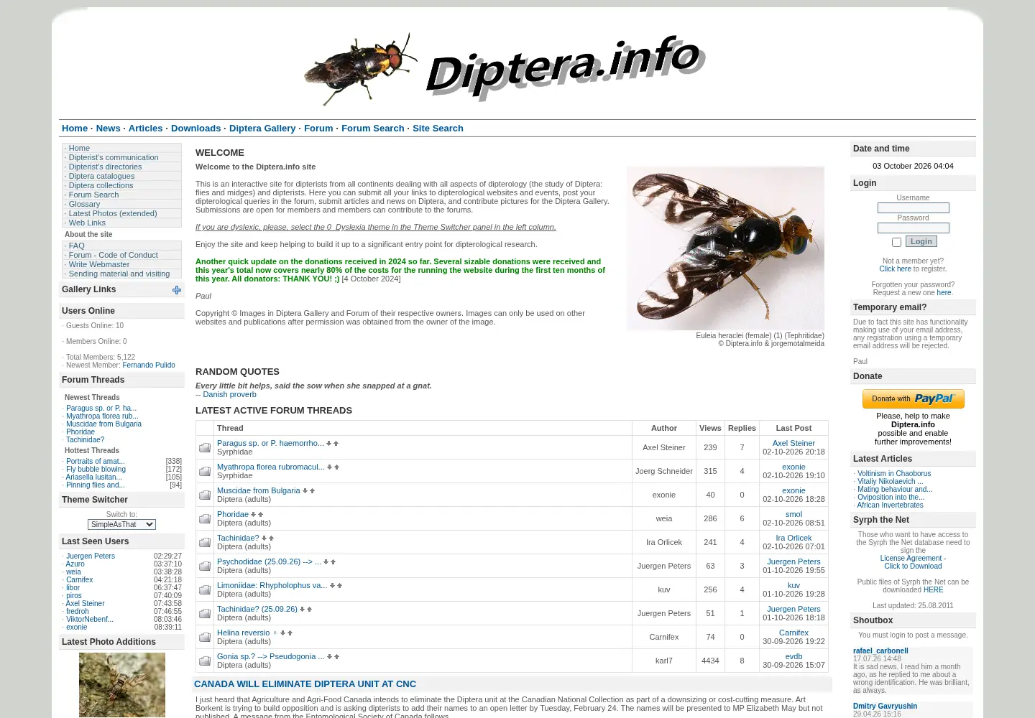Screen dimensions: 1035x718
Task: Go to Diptera Gallery in the top menu
Action: (262, 129)
